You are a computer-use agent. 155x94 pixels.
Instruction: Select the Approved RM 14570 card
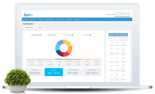(x=54, y=72)
